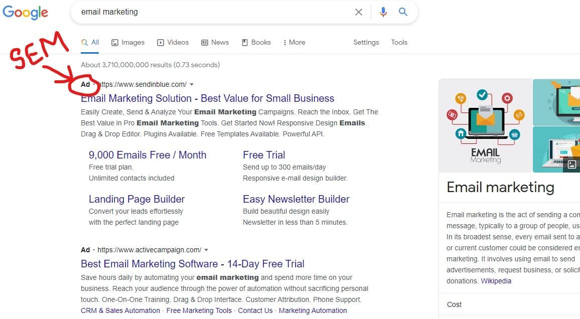Switch to the News results tab

click(220, 42)
